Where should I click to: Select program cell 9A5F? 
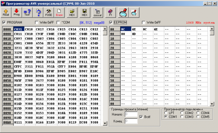19,81
